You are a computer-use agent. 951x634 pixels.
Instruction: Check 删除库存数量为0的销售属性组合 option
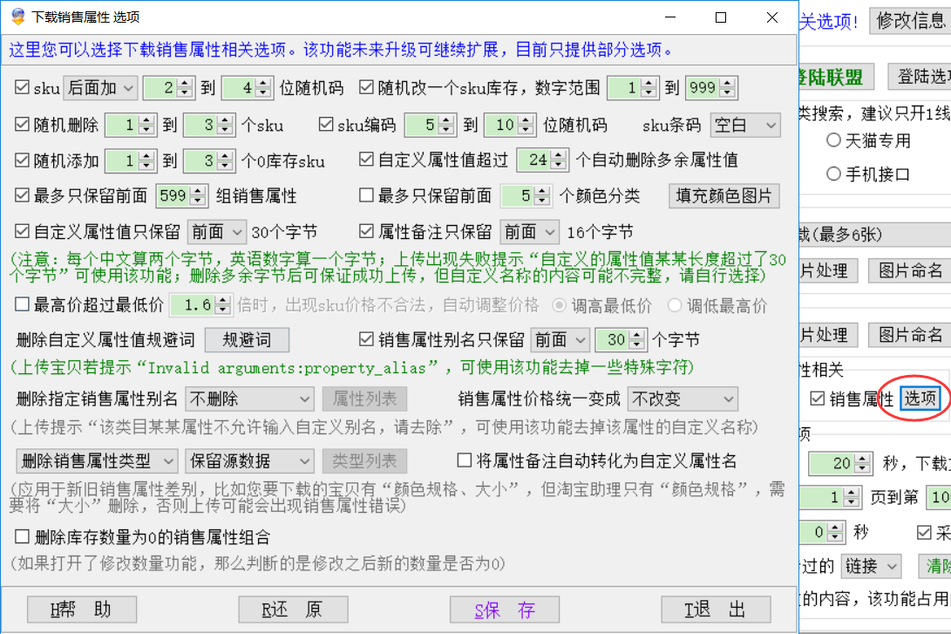[23, 537]
